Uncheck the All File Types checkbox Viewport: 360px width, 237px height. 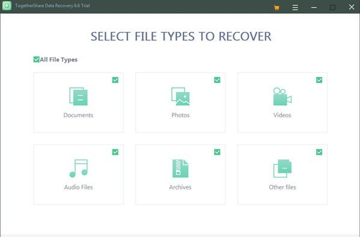(37, 60)
